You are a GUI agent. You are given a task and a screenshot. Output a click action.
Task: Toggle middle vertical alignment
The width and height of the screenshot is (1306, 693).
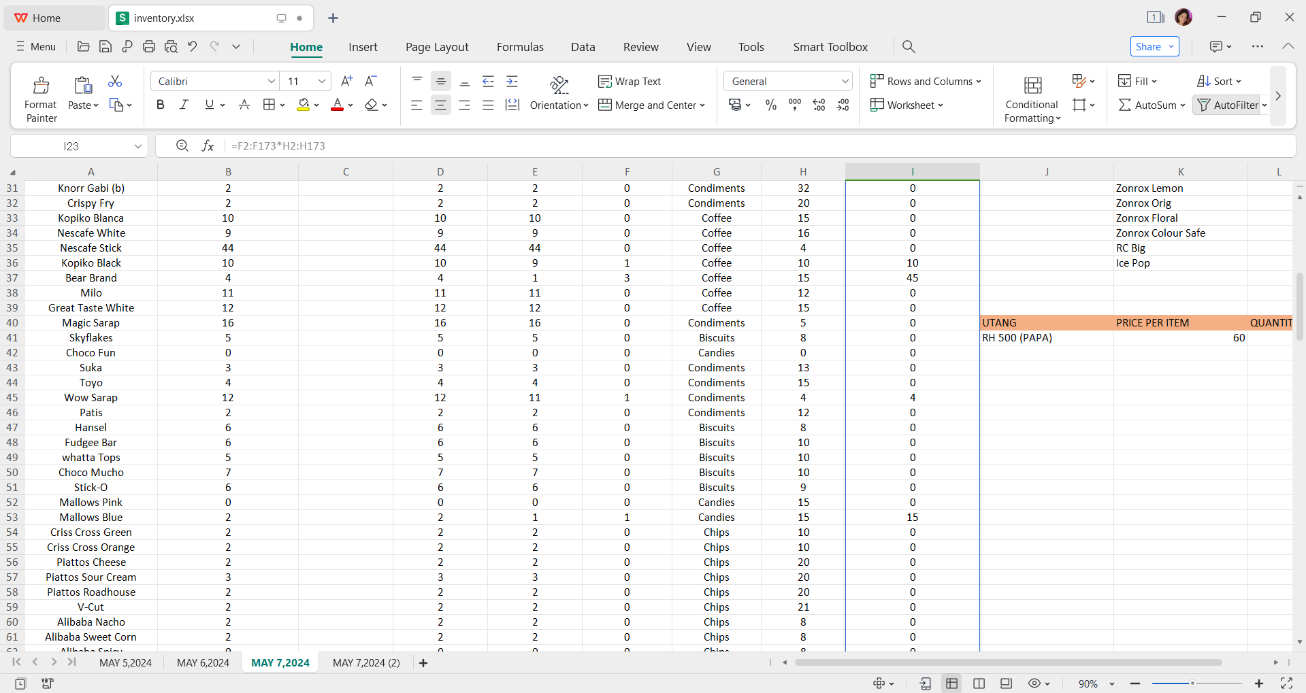click(x=440, y=82)
